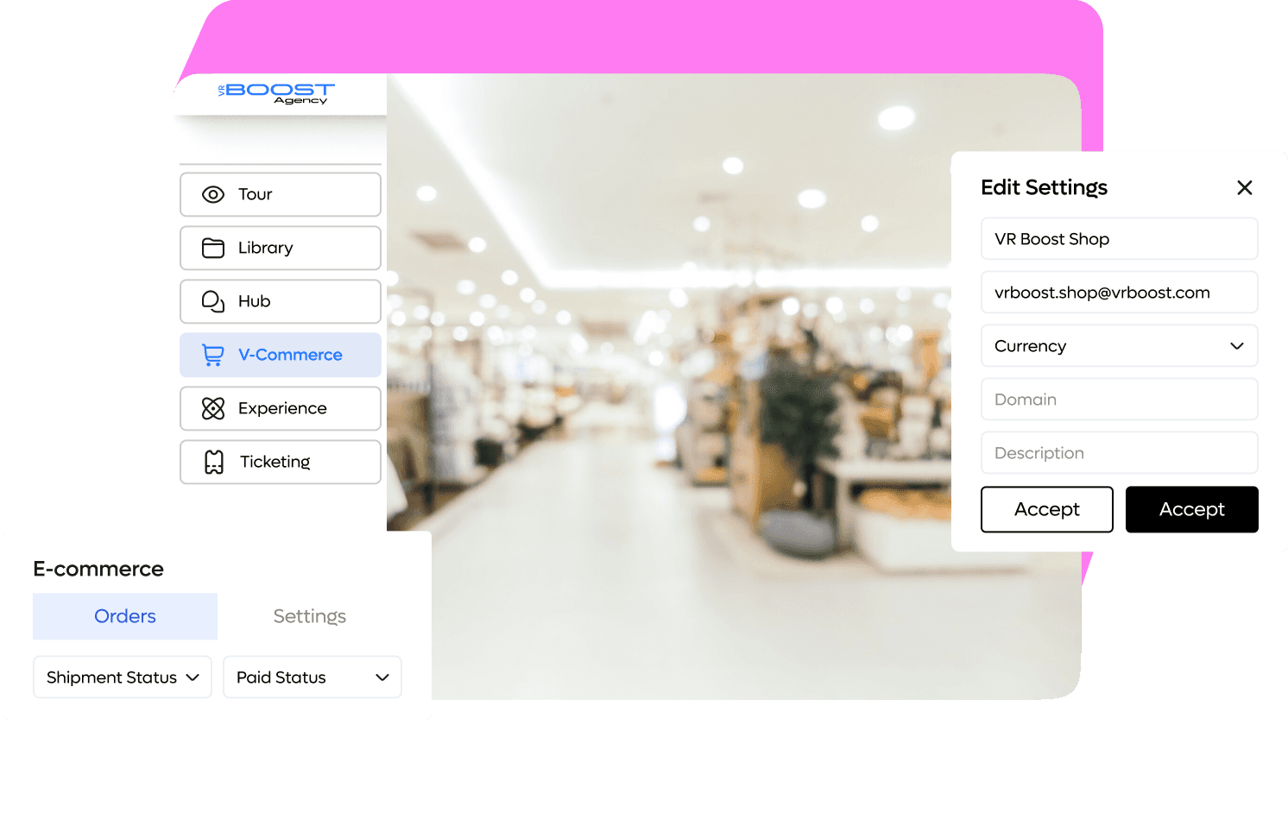
Task: Click the Domain input field
Action: tap(1119, 400)
